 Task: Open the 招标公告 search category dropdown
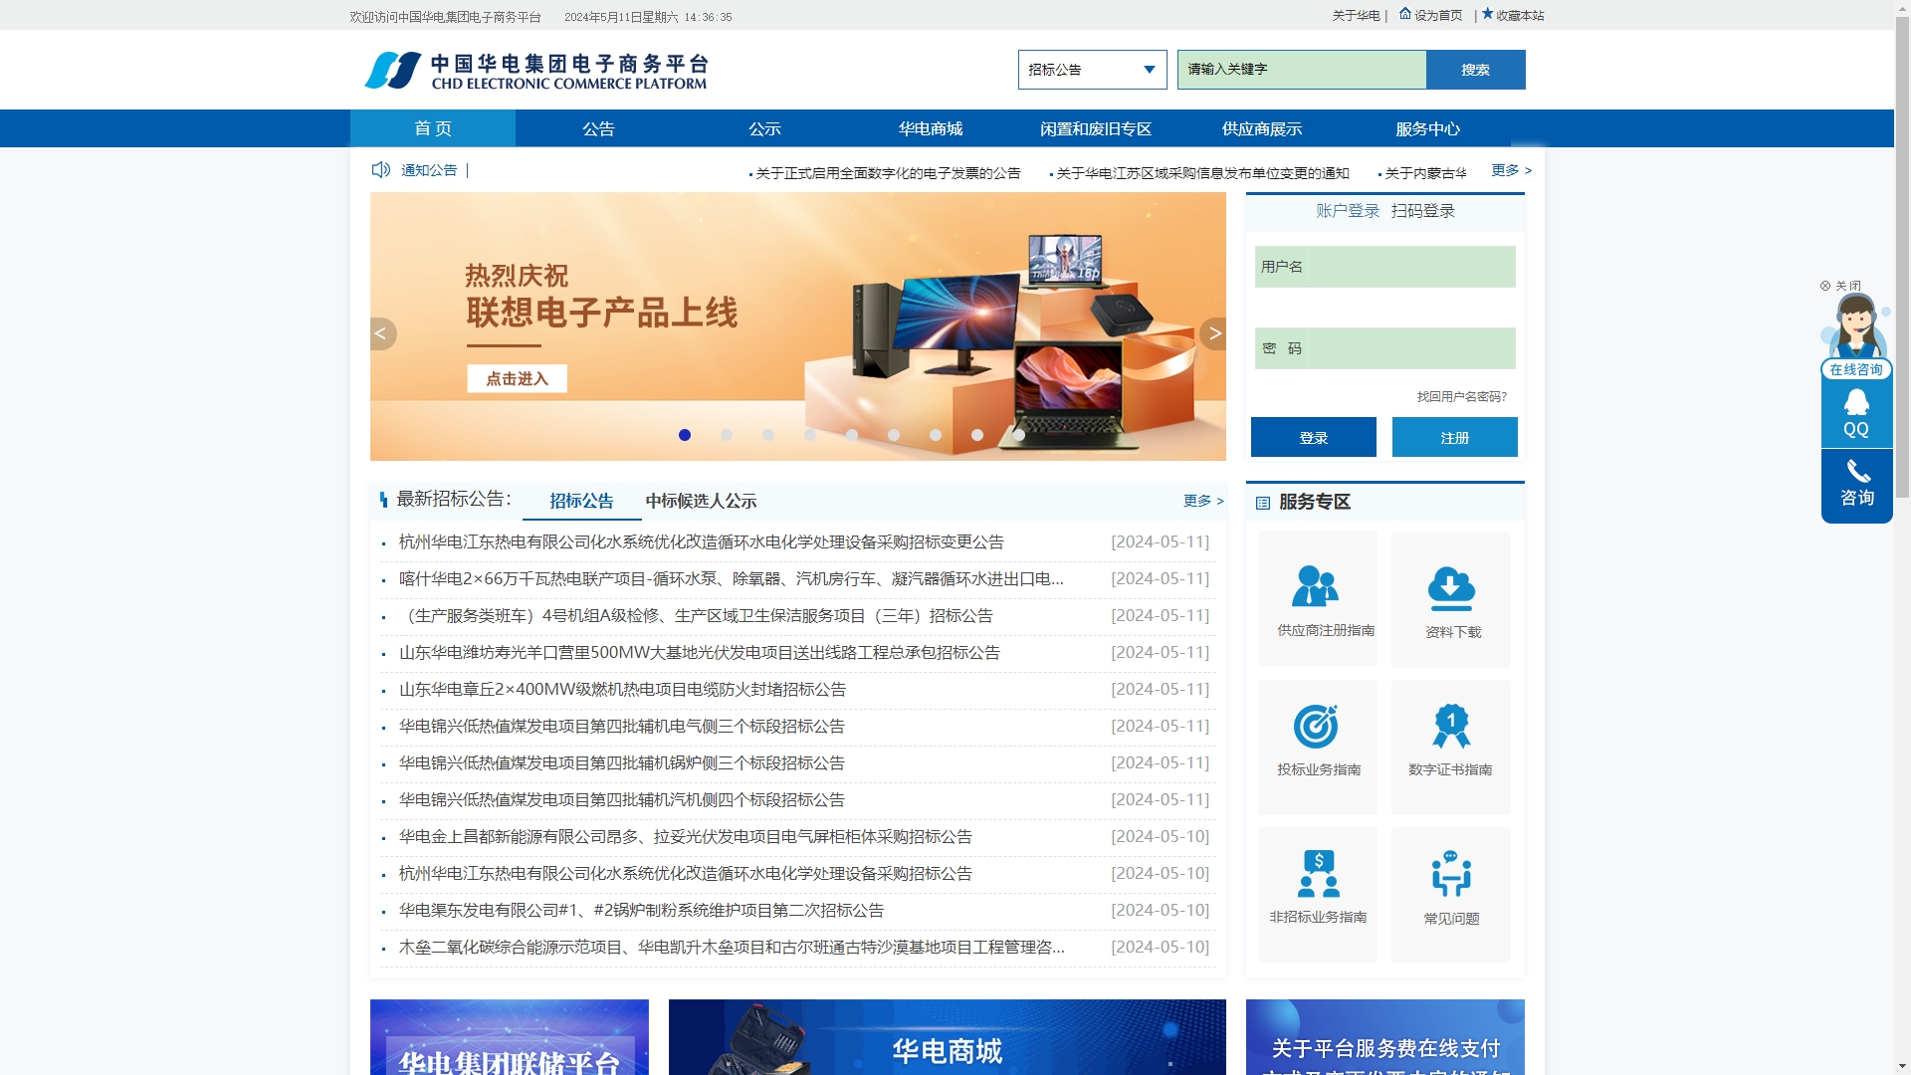[1093, 70]
